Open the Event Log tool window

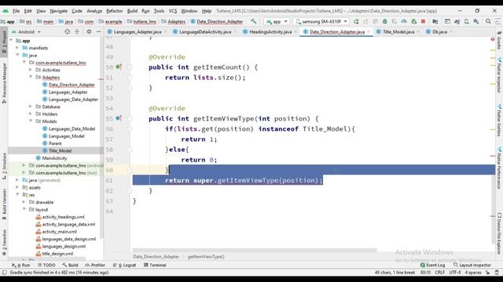tap(432, 265)
